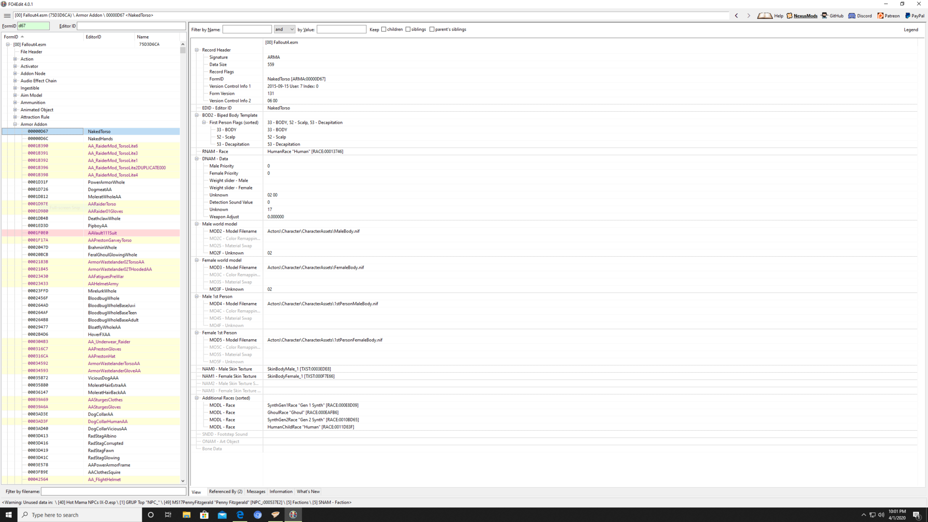Focus the Filter by Name field
Image resolution: width=928 pixels, height=522 pixels.
[x=247, y=29]
